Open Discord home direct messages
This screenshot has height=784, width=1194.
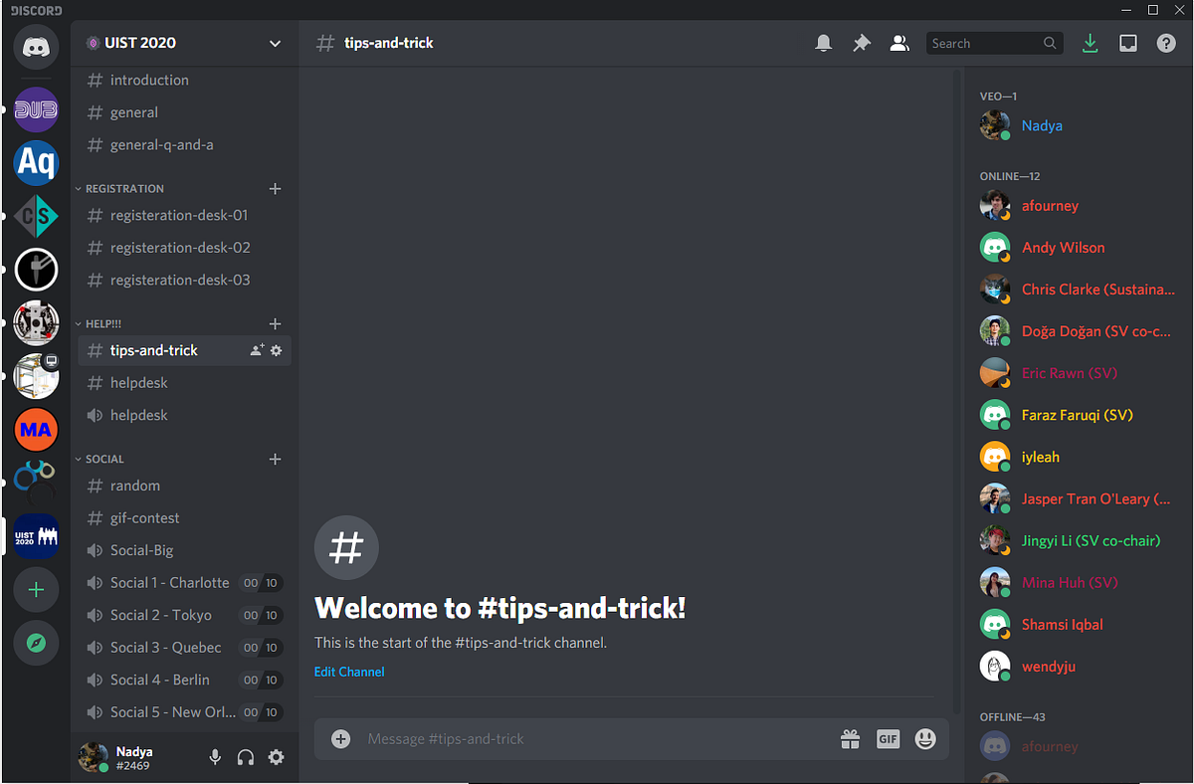(x=36, y=47)
